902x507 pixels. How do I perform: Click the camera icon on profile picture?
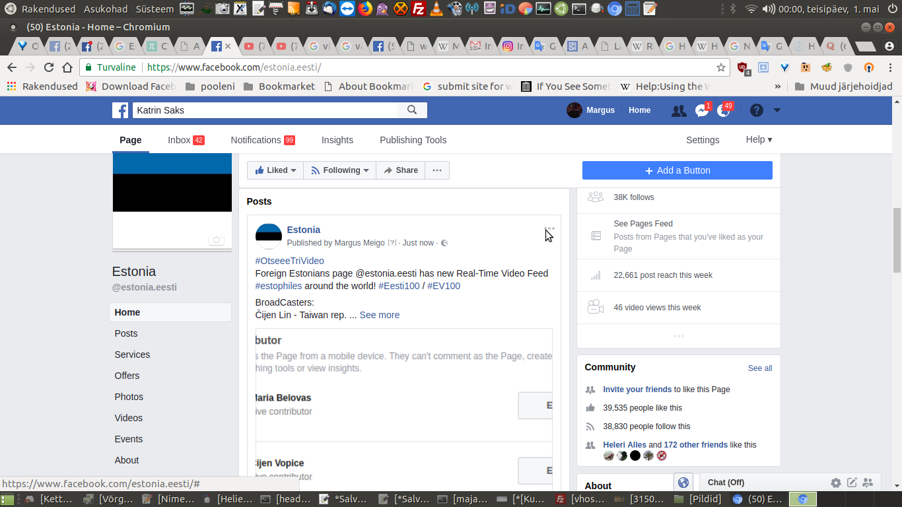tap(217, 240)
